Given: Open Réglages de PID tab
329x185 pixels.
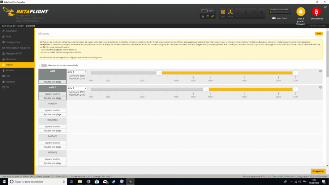Looking at the screenshot, I should (x=17, y=54).
